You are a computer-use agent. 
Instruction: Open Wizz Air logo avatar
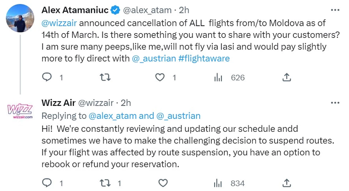click(20, 111)
